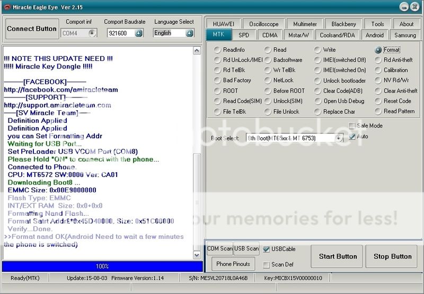Select Clear Anti-theft option
424x294 pixels.
click(396, 91)
